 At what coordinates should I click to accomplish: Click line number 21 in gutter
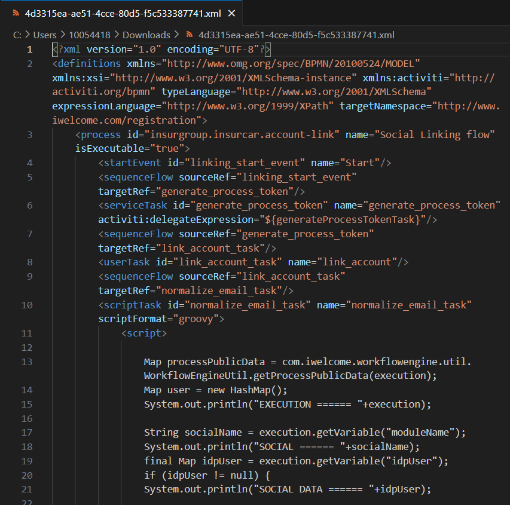27,489
